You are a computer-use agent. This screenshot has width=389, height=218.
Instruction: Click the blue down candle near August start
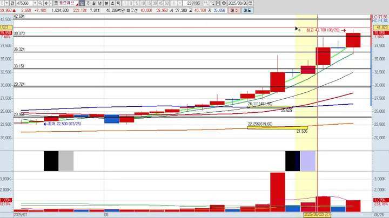112,119
